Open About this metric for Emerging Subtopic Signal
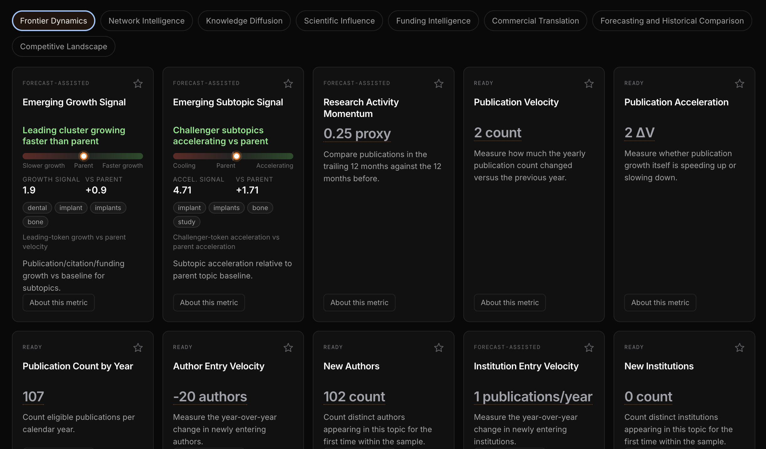This screenshot has height=449, width=766. [x=209, y=303]
